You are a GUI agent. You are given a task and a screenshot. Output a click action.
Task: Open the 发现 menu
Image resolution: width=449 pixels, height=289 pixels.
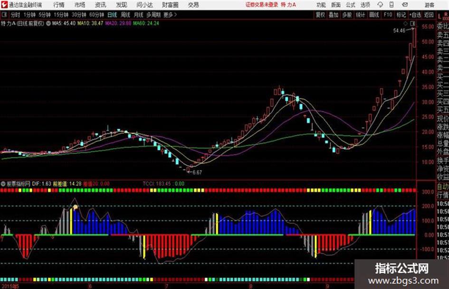122,5
